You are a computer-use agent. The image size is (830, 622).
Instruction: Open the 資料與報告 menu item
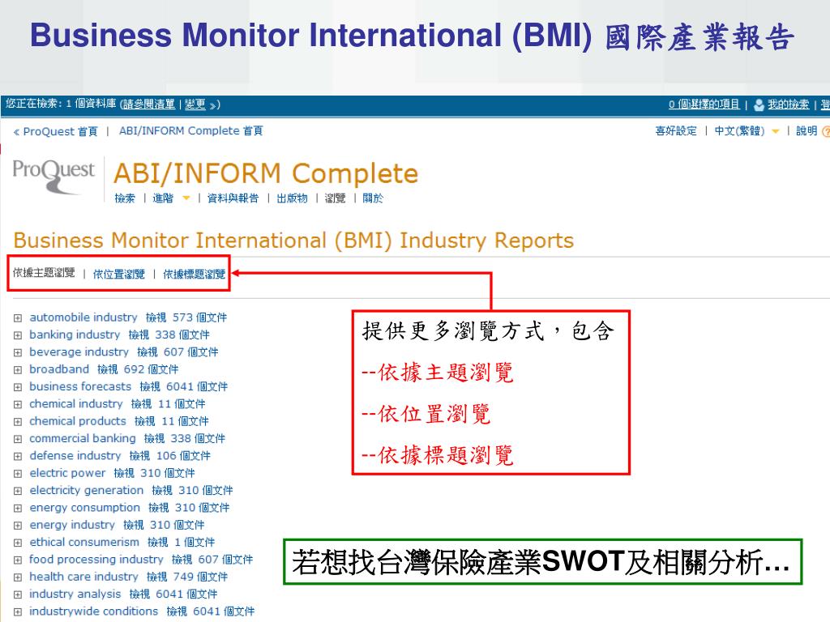pyautogui.click(x=233, y=198)
